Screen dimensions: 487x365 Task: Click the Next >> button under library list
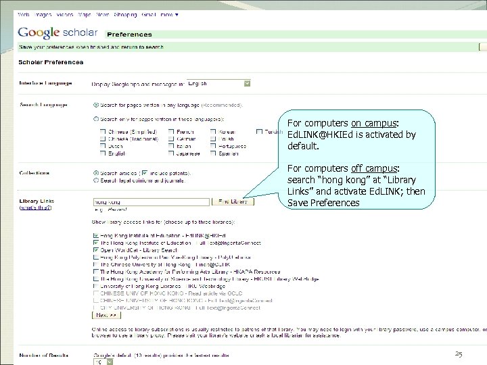(106, 316)
